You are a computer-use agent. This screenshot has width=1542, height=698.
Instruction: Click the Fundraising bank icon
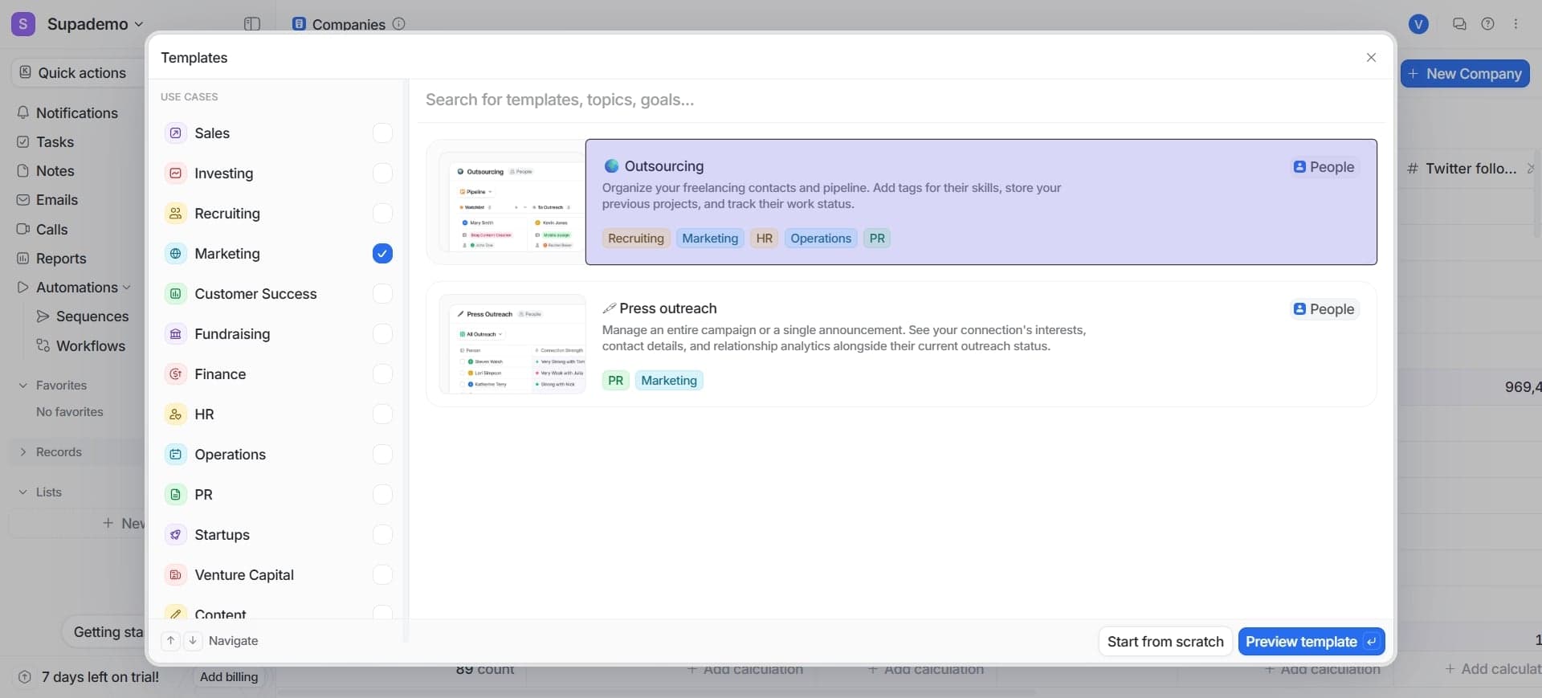pos(175,334)
